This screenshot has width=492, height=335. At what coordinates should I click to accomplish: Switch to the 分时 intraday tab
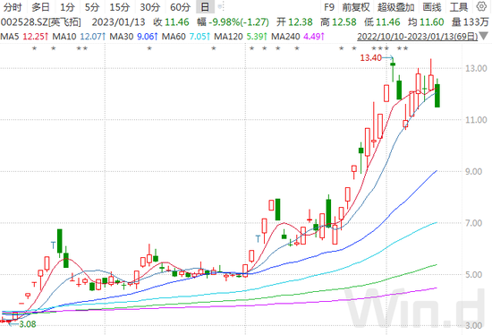[x=13, y=7]
